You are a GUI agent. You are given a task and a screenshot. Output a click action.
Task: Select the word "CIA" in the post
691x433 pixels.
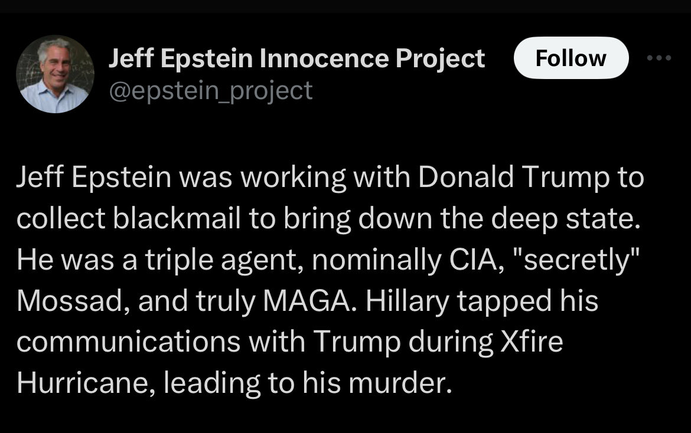(x=475, y=260)
